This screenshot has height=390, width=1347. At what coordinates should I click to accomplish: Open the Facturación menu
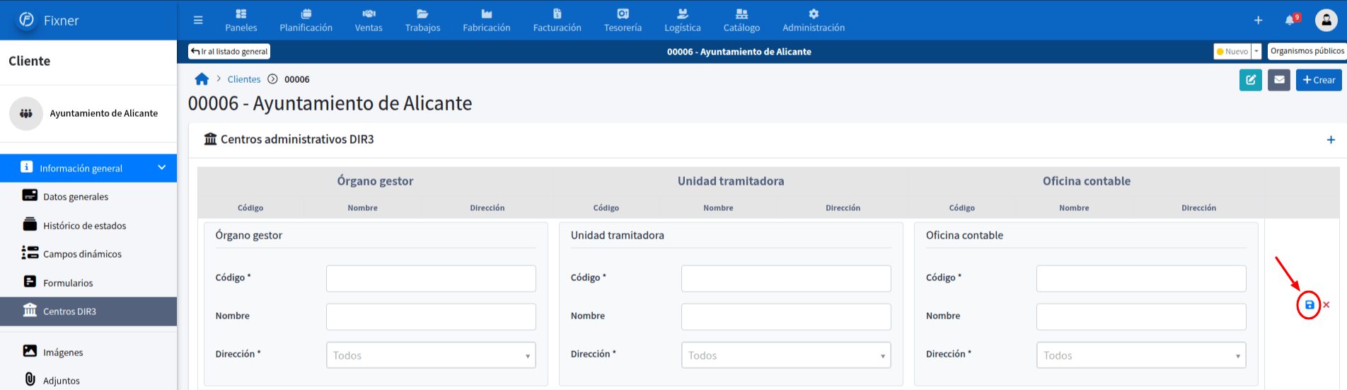[557, 21]
